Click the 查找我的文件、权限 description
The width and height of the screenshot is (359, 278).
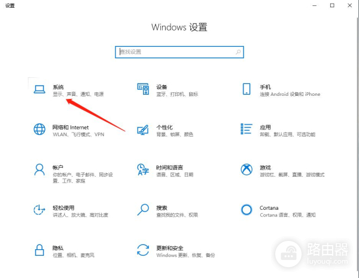click(177, 215)
